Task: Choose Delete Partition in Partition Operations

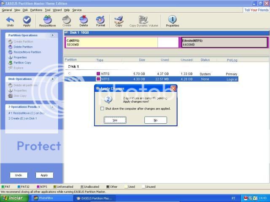Action: click(x=20, y=47)
